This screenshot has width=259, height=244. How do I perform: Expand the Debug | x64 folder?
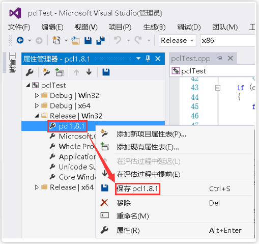(37, 105)
